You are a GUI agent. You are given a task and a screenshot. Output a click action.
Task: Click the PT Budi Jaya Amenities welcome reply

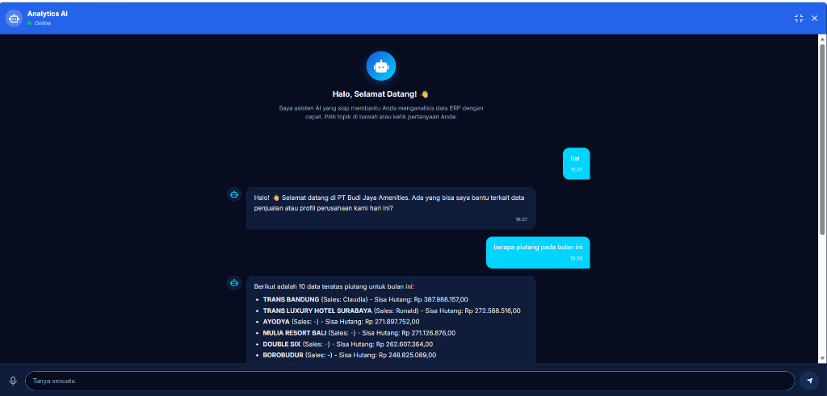coord(391,208)
